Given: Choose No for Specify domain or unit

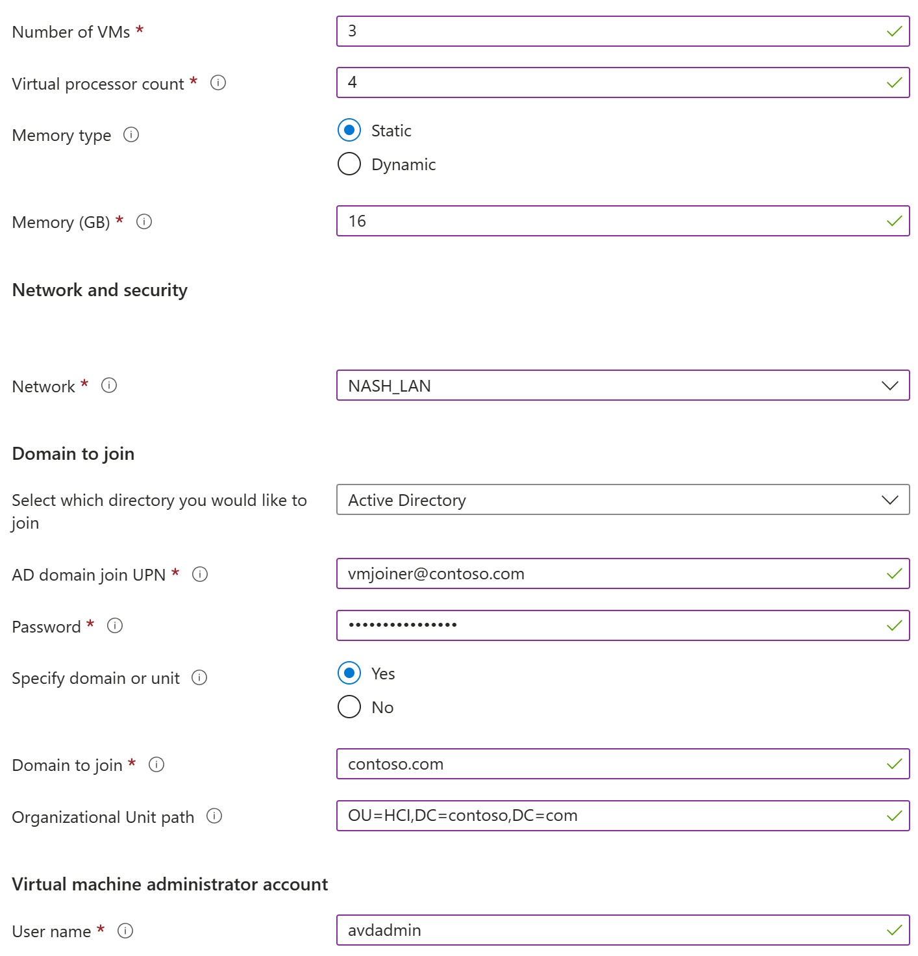Looking at the screenshot, I should point(349,707).
